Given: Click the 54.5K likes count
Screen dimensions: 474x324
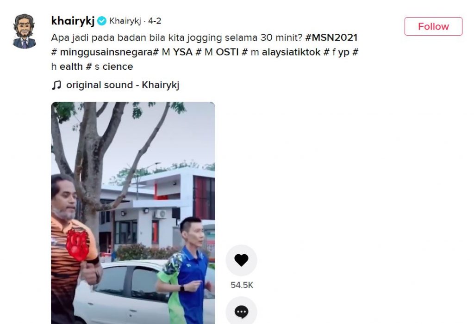Looking at the screenshot, I should click(x=242, y=285).
